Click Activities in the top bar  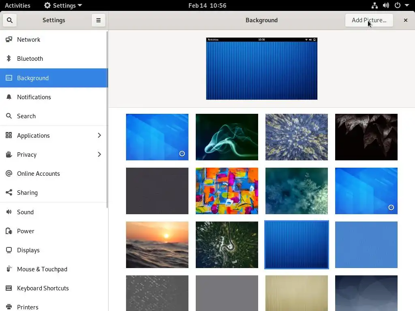[x=17, y=5]
